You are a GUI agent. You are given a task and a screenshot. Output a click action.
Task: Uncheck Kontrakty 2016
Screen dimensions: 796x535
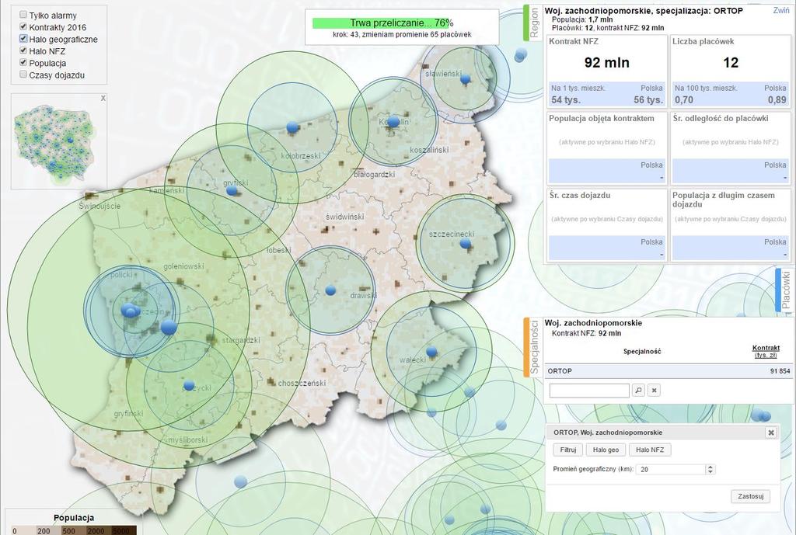(23, 27)
